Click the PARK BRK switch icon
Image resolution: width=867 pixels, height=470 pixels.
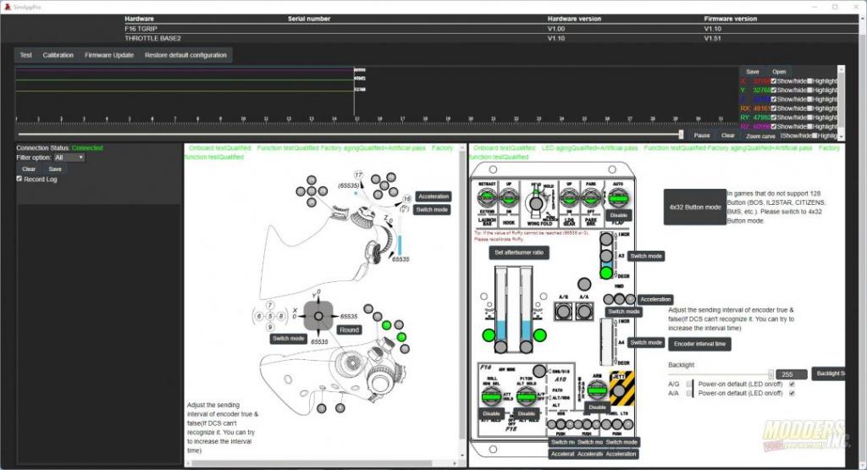coord(590,198)
